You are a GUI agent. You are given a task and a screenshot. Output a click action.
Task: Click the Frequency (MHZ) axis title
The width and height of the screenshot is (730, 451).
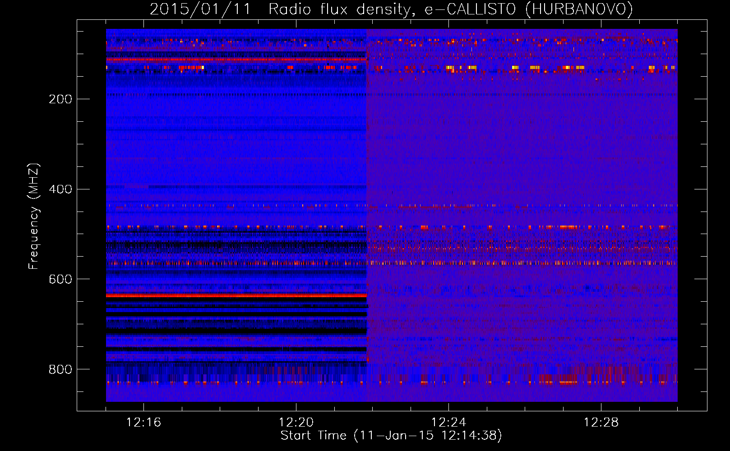pyautogui.click(x=34, y=216)
